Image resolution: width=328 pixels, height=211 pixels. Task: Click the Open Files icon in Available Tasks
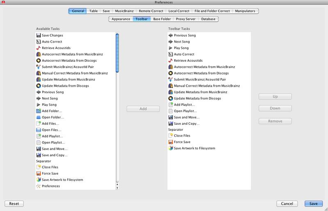(x=39, y=130)
